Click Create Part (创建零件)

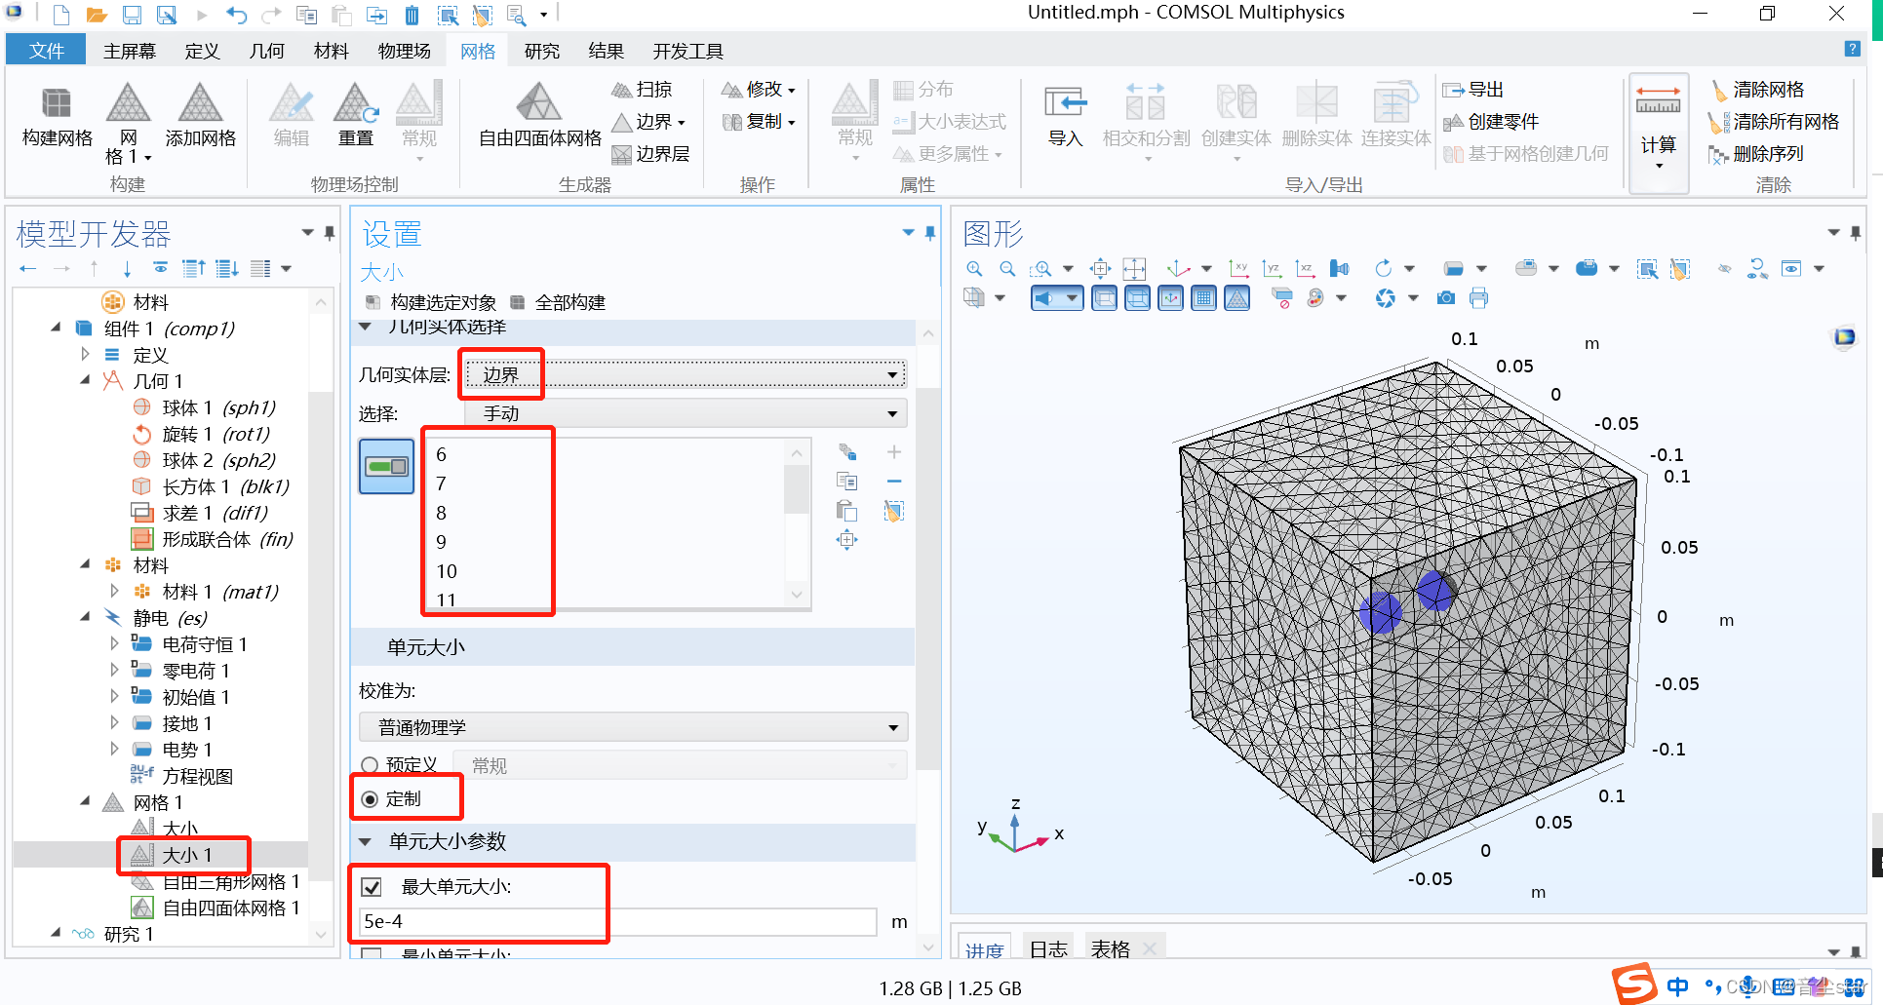(1491, 122)
